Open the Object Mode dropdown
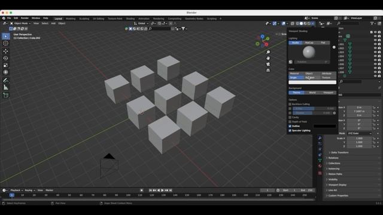Viewport: 383px width, 215px height. (20, 23)
